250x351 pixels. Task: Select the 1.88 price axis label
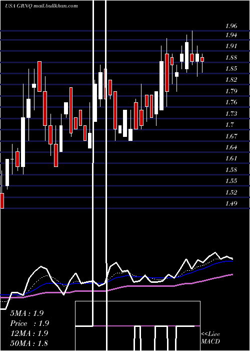[x=231, y=58]
